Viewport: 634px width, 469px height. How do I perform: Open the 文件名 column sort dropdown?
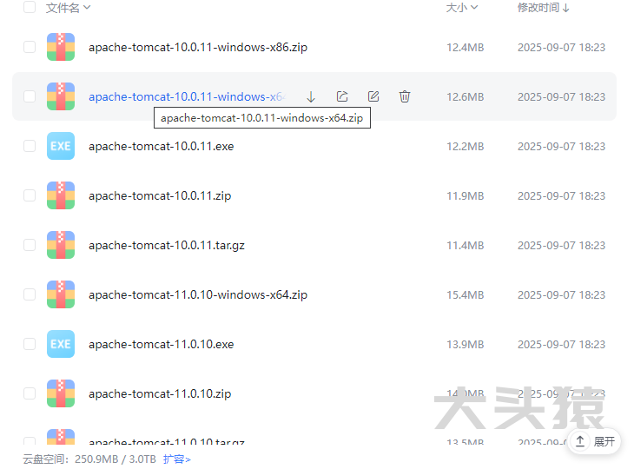click(68, 8)
